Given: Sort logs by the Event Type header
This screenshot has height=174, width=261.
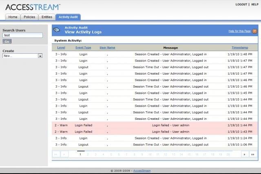Looking at the screenshot, I should (83, 48).
